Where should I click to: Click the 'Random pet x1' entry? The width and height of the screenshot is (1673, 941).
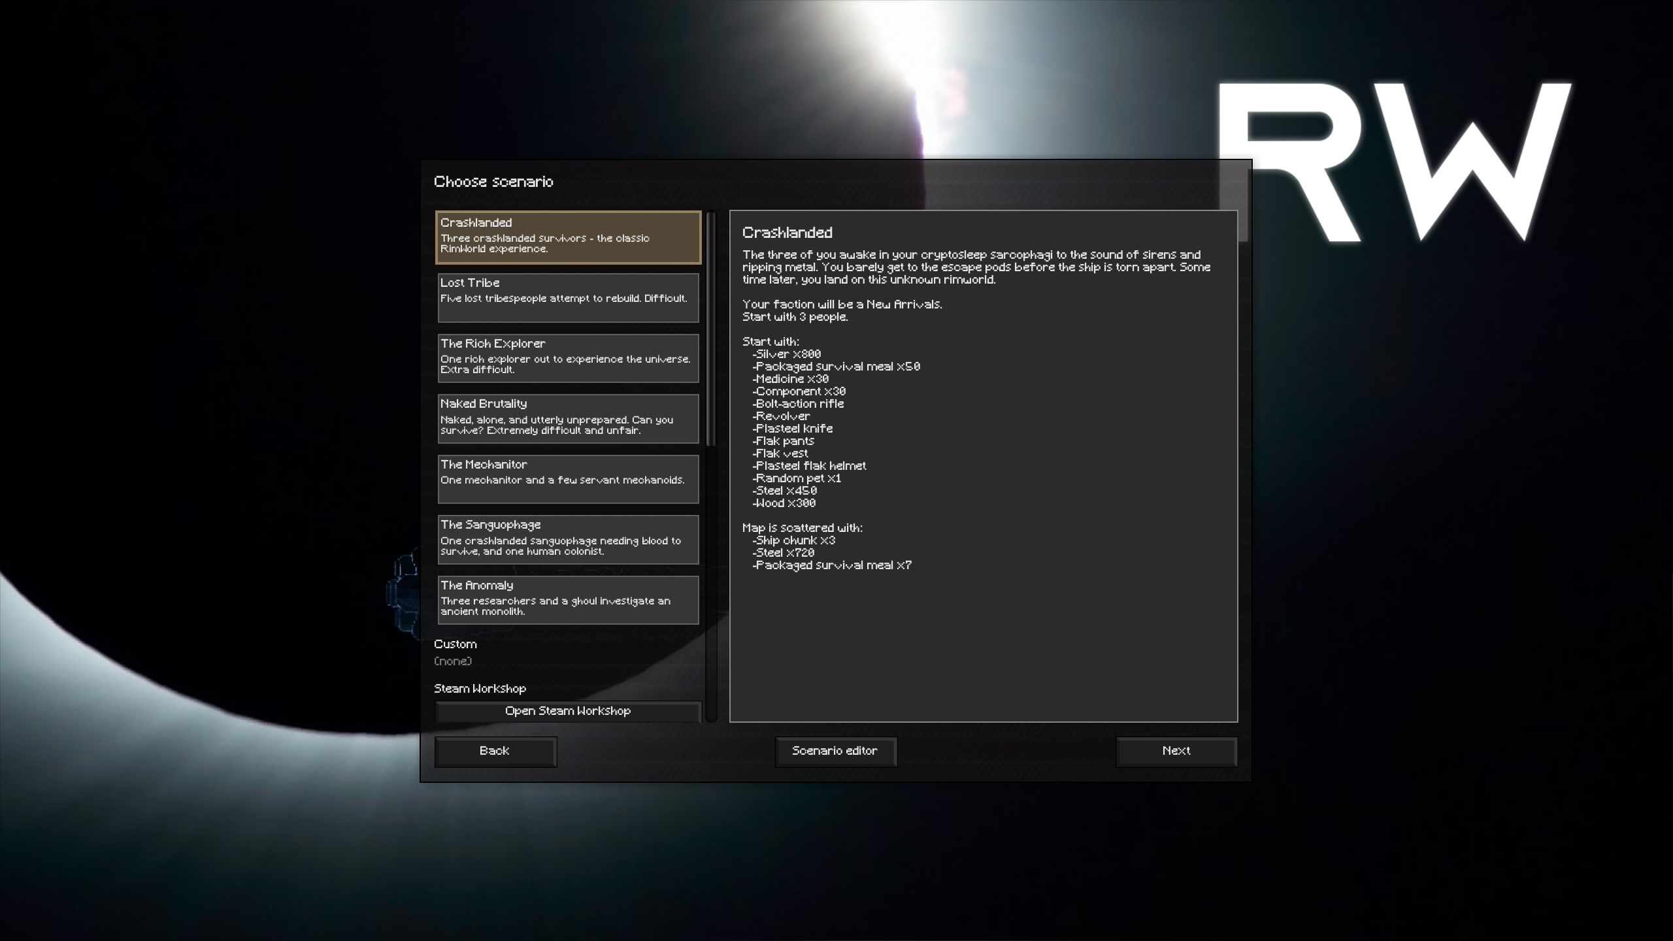tap(797, 478)
